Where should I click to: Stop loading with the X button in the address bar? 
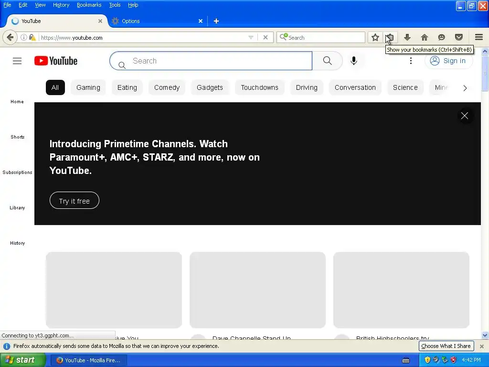point(266,37)
